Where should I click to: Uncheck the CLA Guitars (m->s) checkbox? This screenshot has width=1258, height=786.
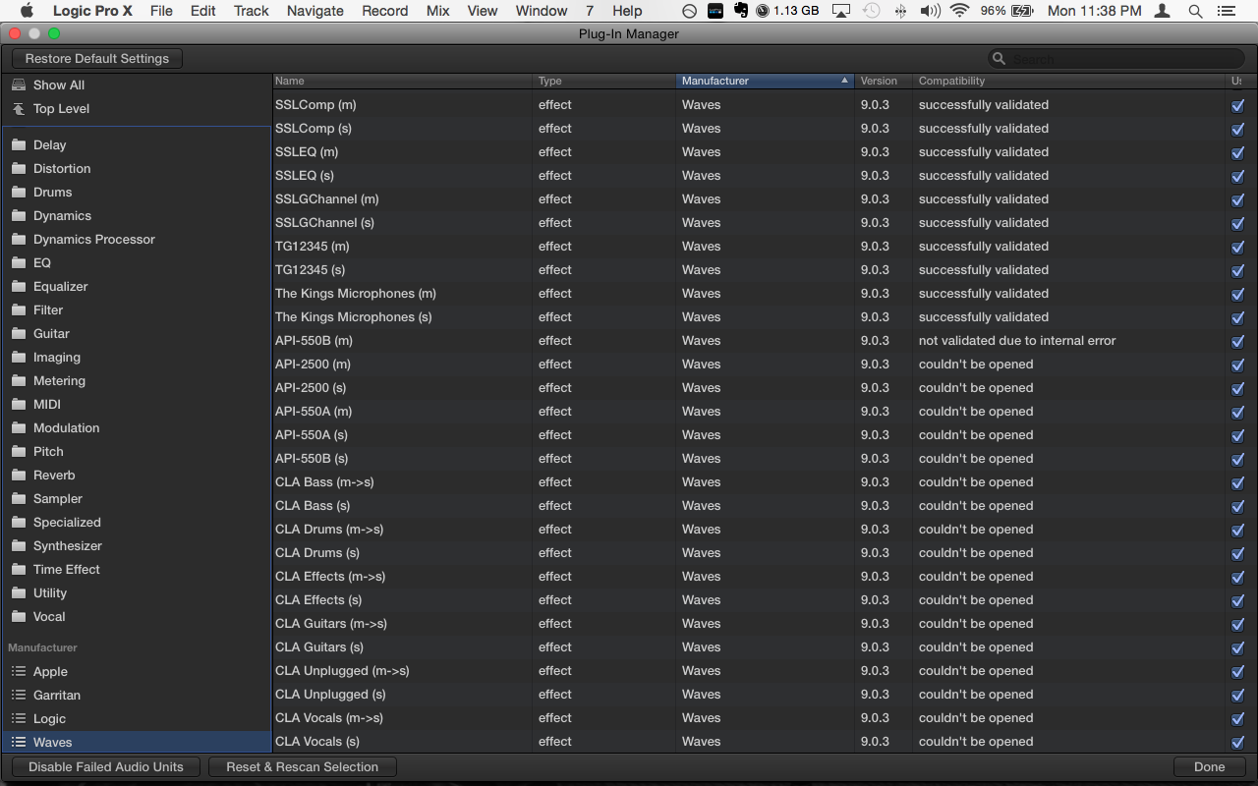click(1237, 624)
